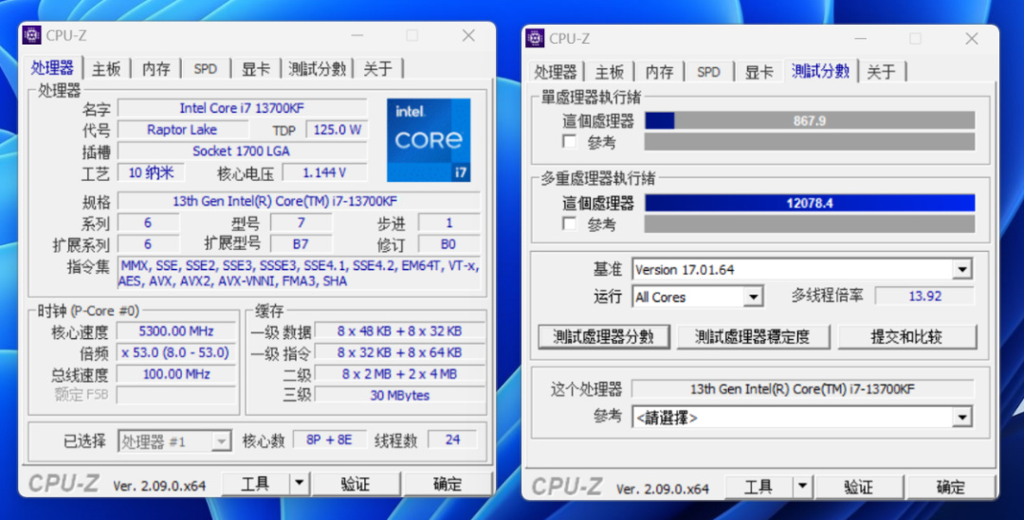Minimize the right CPU-Z window

860,39
